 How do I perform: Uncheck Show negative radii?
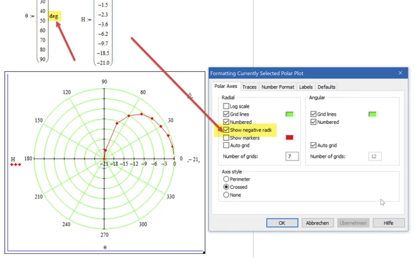coord(226,130)
